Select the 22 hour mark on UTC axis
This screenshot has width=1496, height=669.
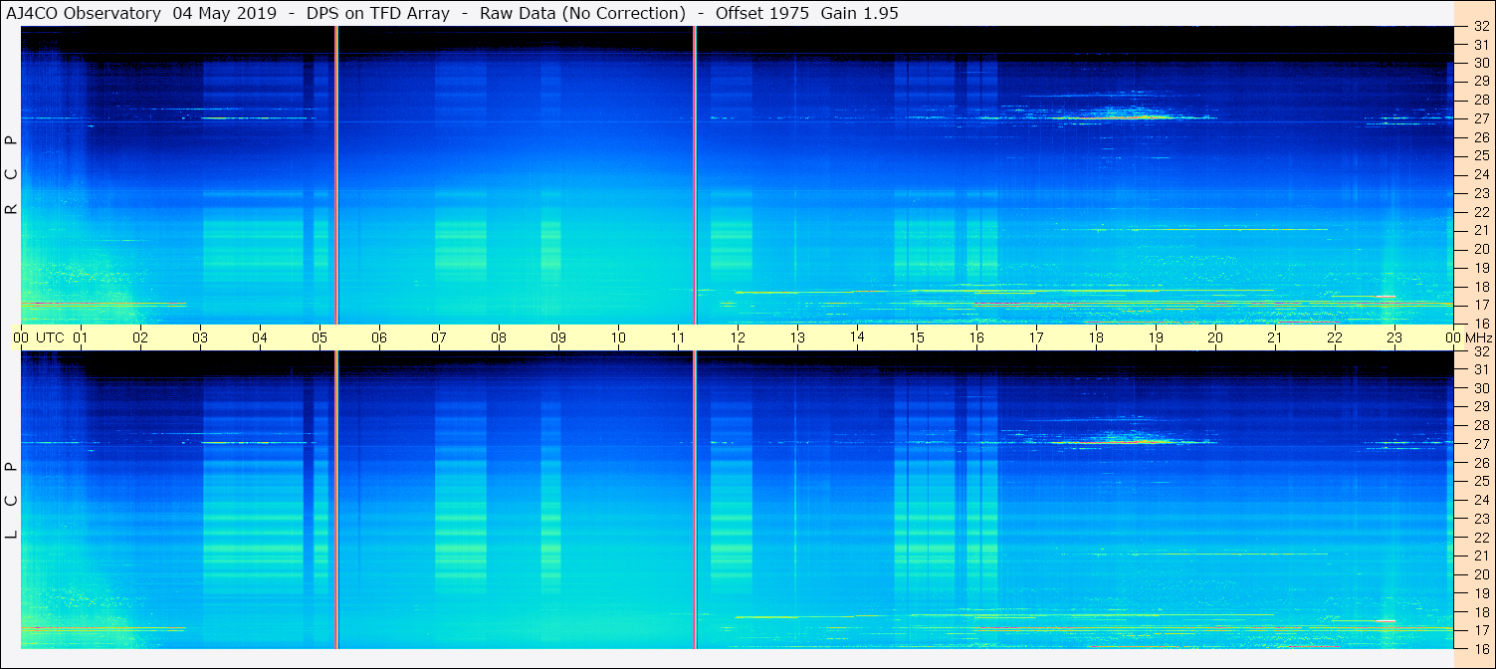pos(1335,337)
